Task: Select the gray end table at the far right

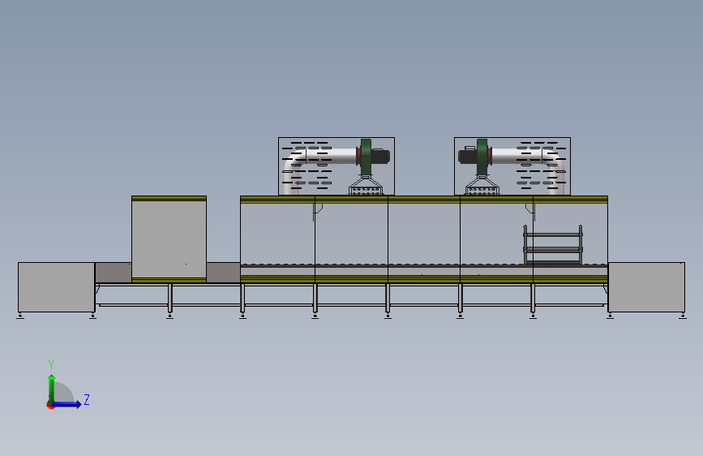Action: coord(646,287)
